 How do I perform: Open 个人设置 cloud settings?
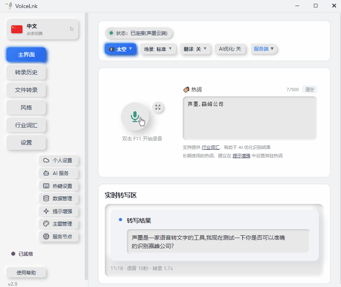tap(59, 160)
